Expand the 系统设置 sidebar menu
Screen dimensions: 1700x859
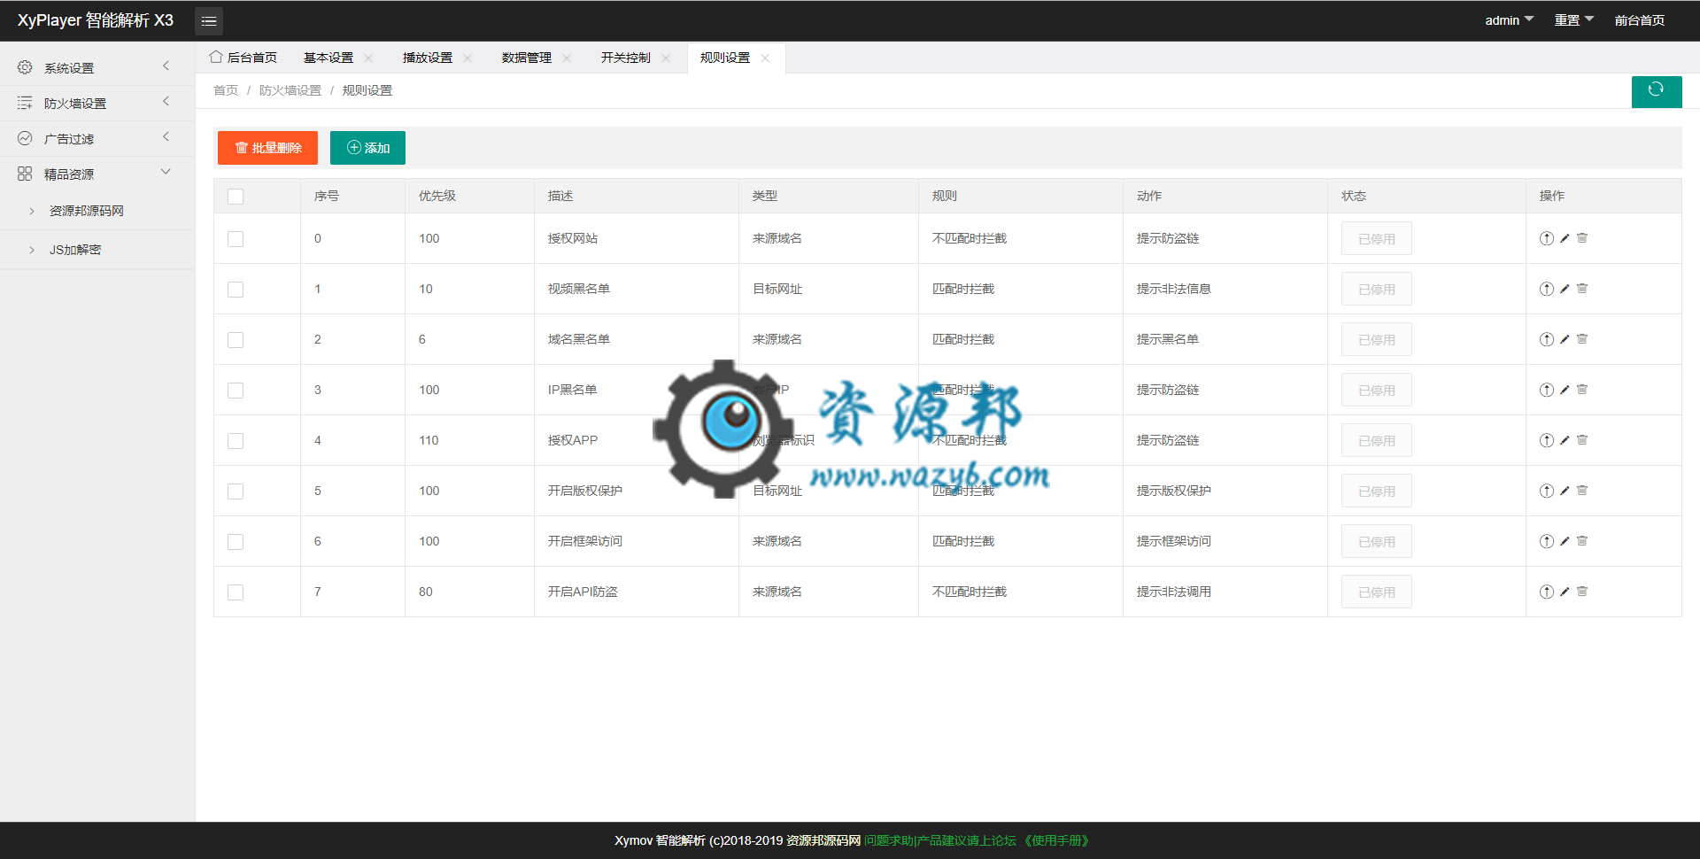97,67
